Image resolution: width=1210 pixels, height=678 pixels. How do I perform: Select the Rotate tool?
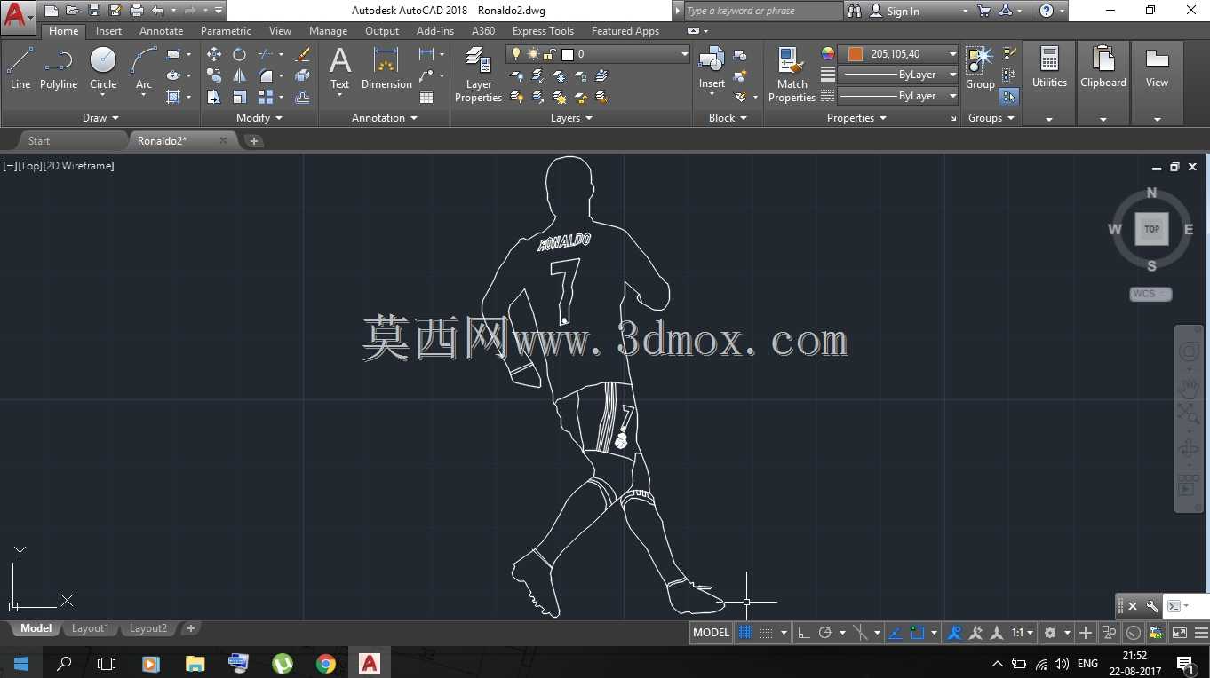coord(239,54)
